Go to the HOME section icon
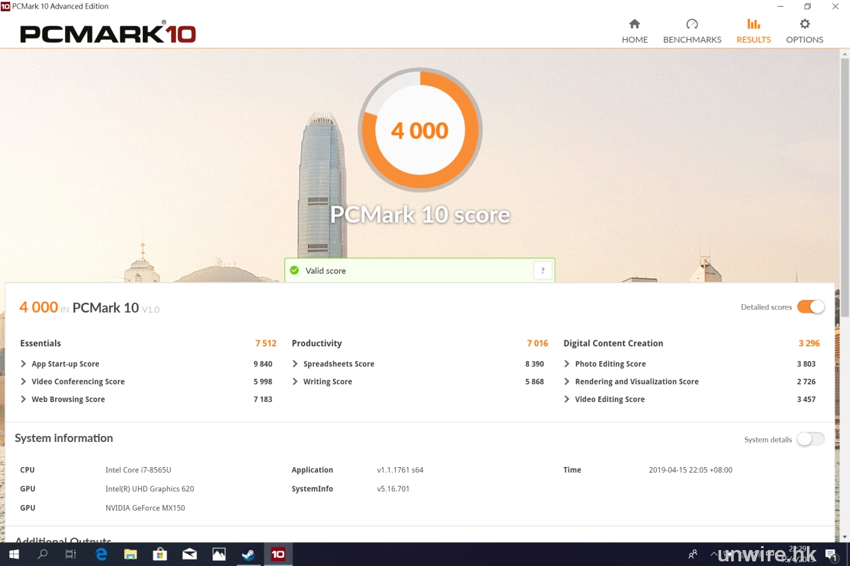 point(634,25)
